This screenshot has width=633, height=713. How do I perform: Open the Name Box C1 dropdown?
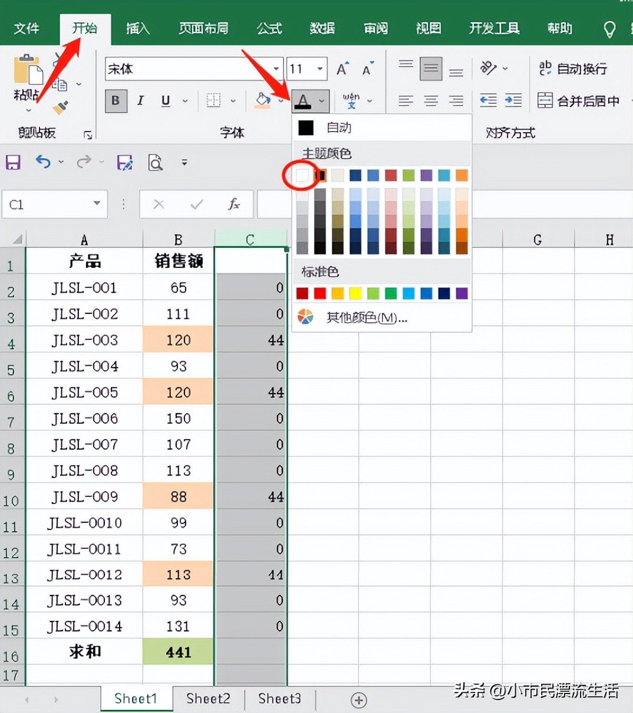pos(97,204)
